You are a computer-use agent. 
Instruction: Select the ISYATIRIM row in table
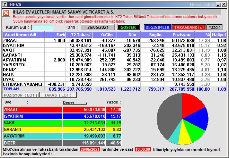pos(114,45)
